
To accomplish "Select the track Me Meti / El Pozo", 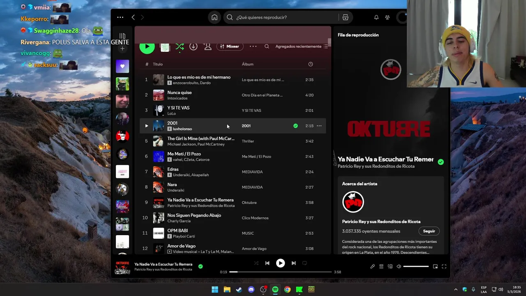I will pos(184,154).
